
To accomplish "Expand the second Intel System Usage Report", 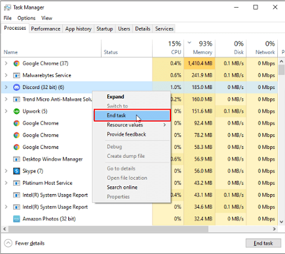I will point(6,207).
